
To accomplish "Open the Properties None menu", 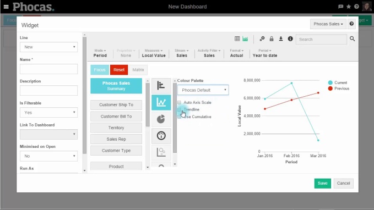I will [x=126, y=53].
